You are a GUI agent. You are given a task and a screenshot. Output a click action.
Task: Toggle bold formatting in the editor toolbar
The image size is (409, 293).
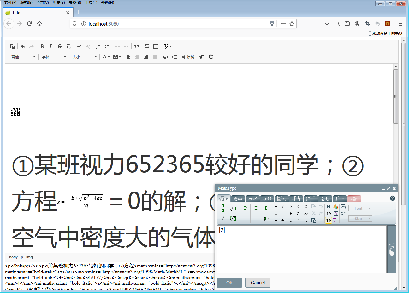click(42, 46)
